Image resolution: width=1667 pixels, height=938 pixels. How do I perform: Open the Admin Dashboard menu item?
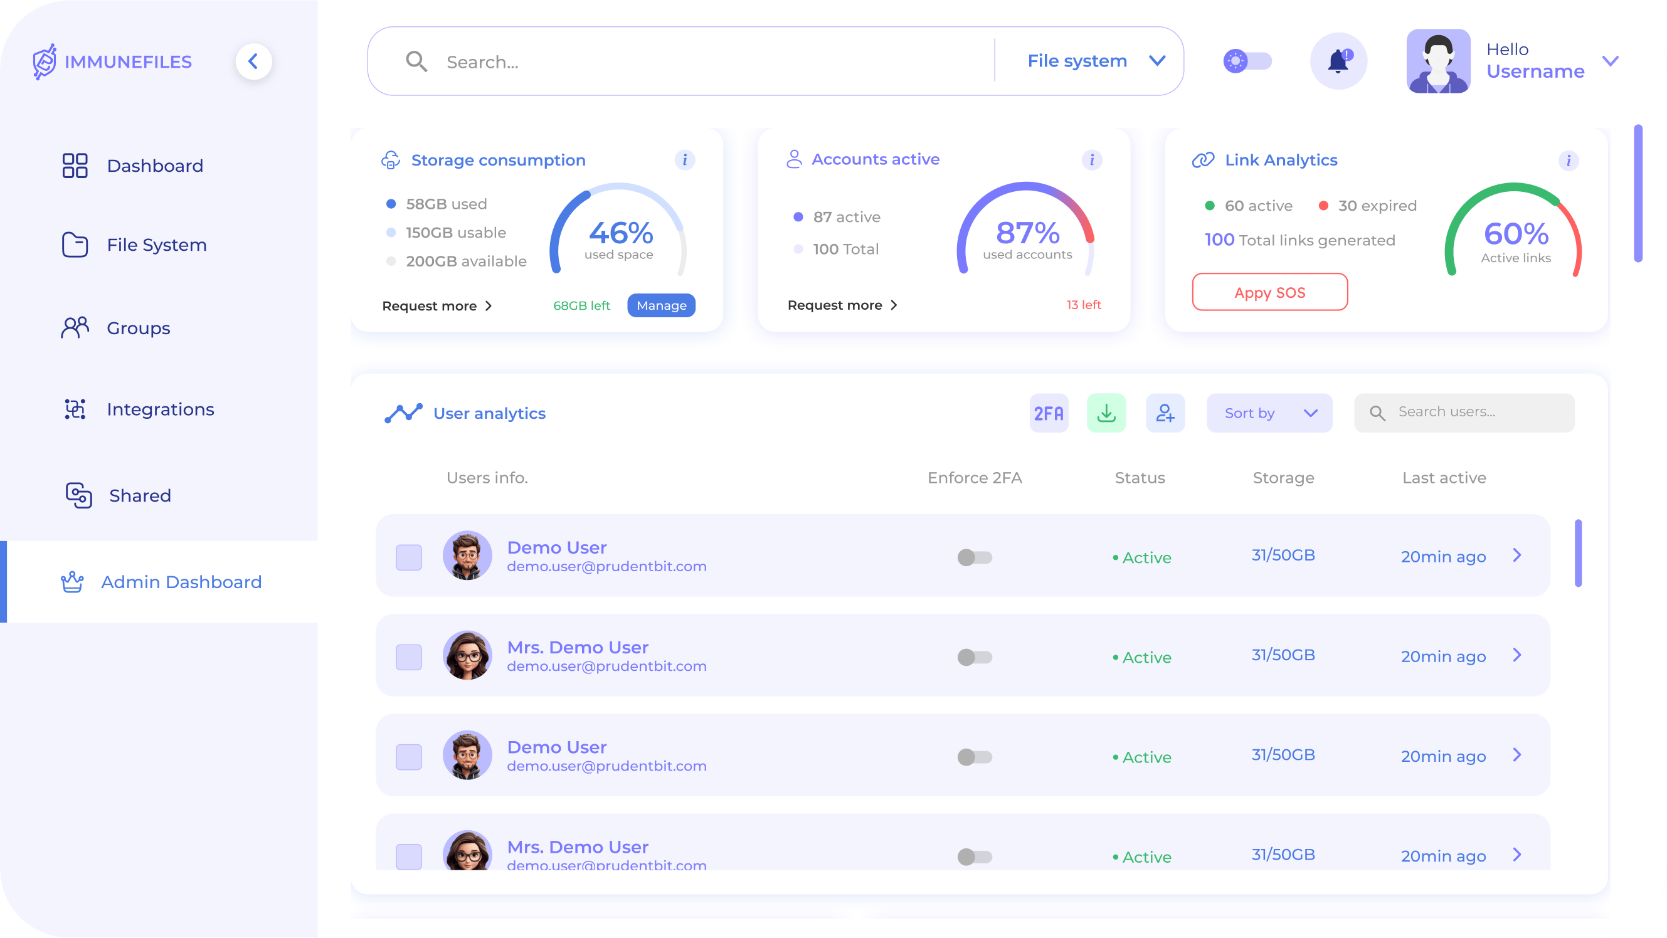(180, 582)
